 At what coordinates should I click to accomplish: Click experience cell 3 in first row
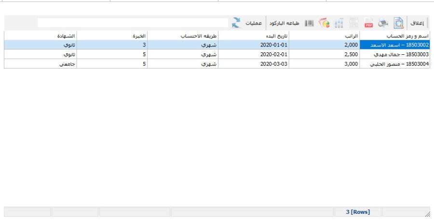point(112,45)
